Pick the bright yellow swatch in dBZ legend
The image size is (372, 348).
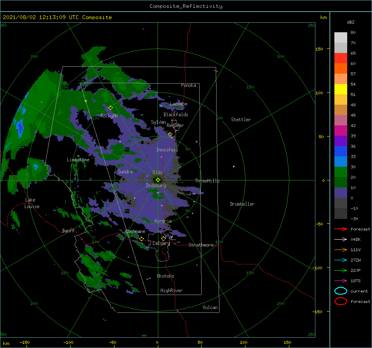[341, 89]
